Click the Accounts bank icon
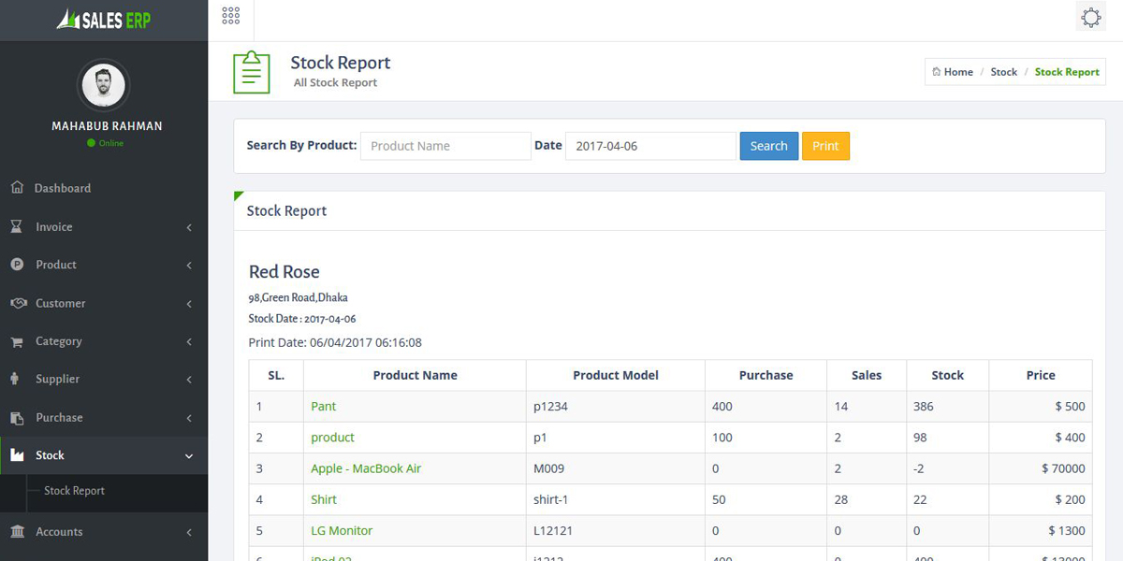 [17, 532]
